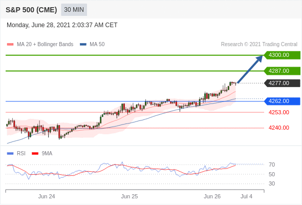Click the green 4287.00 resistance label
The width and height of the screenshot is (302, 205).
coord(282,71)
